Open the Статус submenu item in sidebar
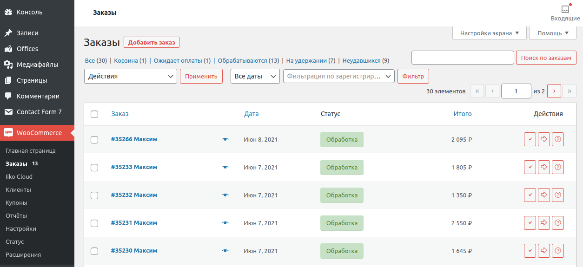The width and height of the screenshot is (583, 267). pyautogui.click(x=14, y=242)
